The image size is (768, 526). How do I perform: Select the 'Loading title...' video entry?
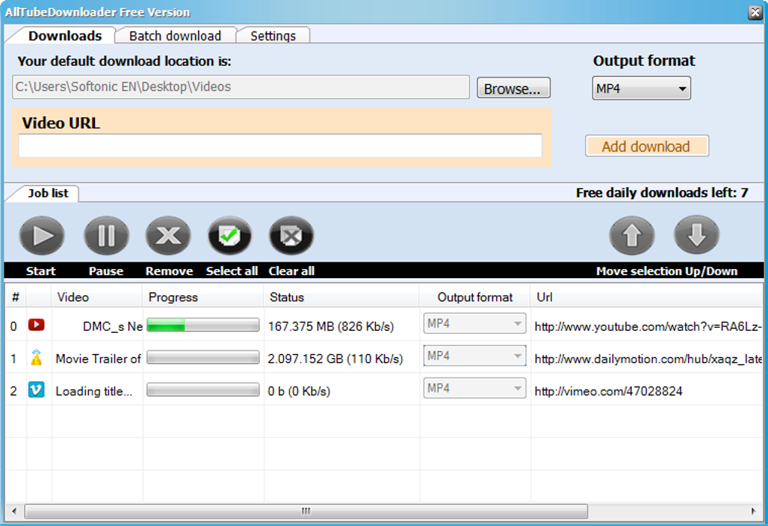[94, 391]
